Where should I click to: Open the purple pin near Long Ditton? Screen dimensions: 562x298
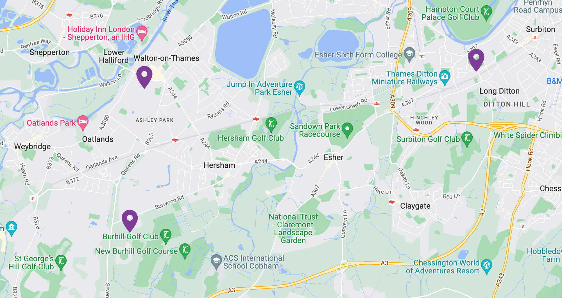(x=476, y=60)
